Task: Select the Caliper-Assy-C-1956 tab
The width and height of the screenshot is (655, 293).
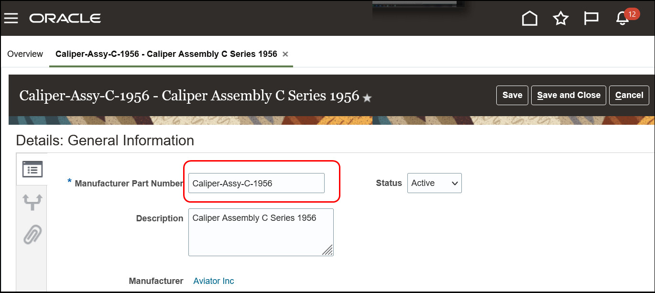Action: [166, 54]
